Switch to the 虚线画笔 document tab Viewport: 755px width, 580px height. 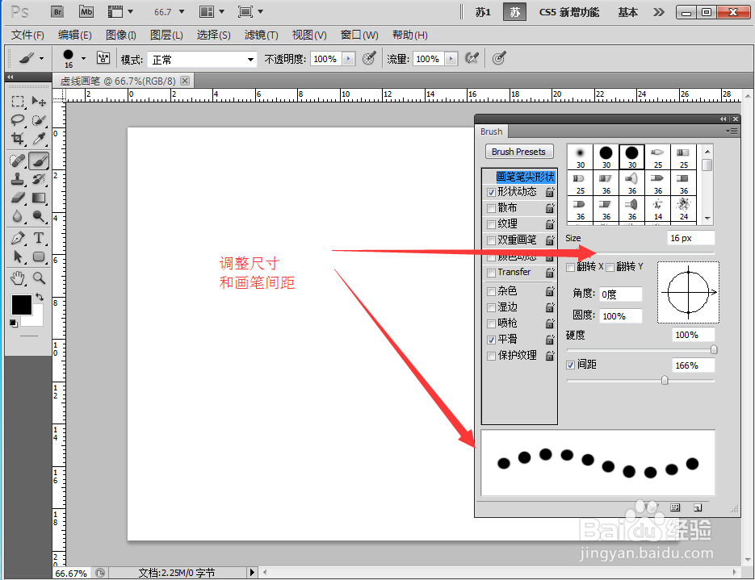coord(118,81)
